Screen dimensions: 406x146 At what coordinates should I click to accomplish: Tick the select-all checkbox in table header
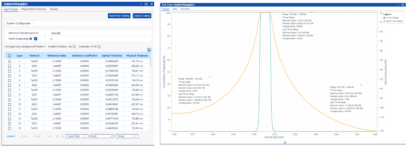10,56
